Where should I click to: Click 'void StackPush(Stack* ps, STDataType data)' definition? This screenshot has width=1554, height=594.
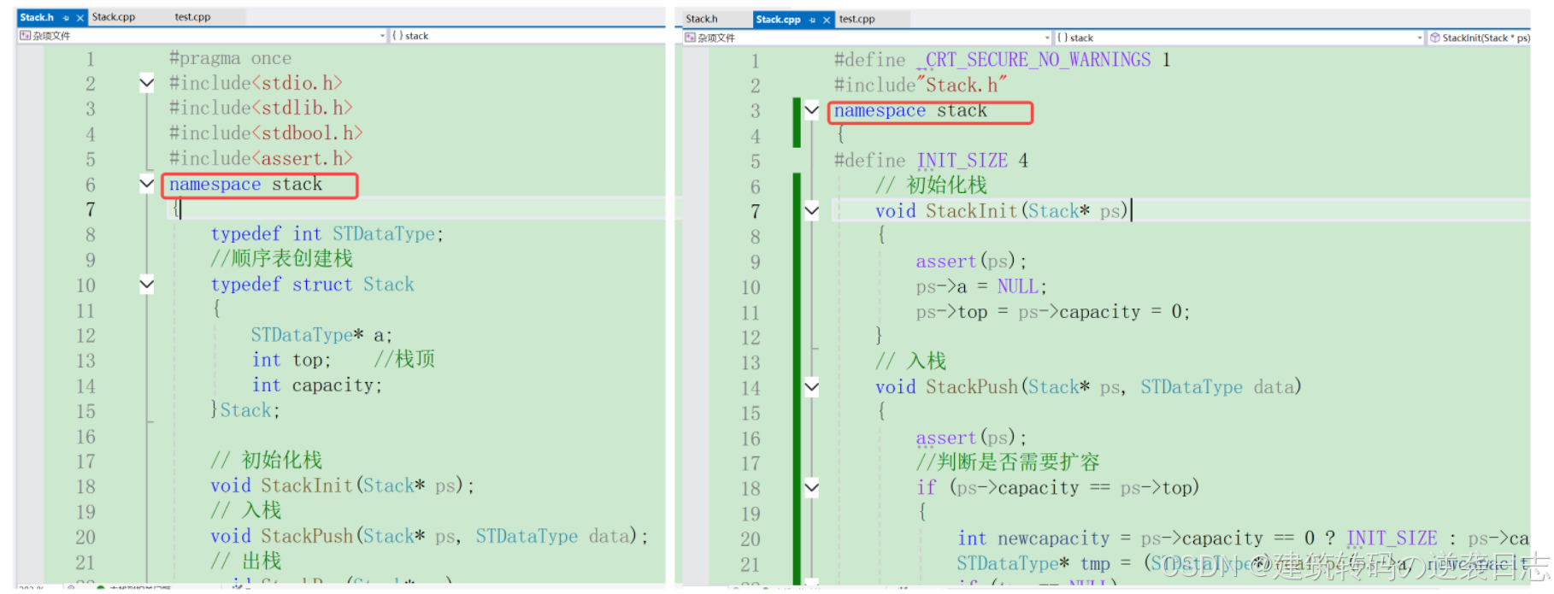pos(1088,387)
